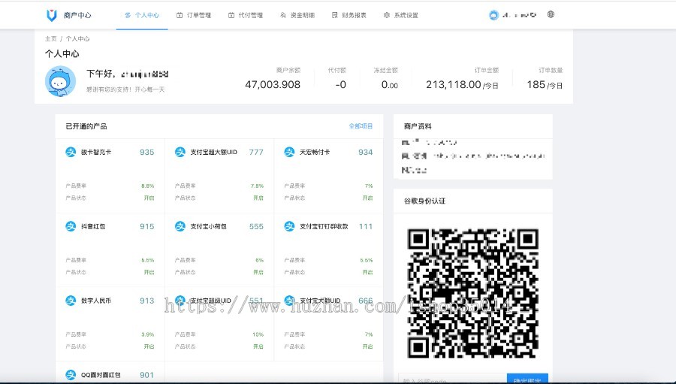This screenshot has height=384, width=676.
Task: Select the 天宏畅付卡 product name
Action: click(315, 152)
